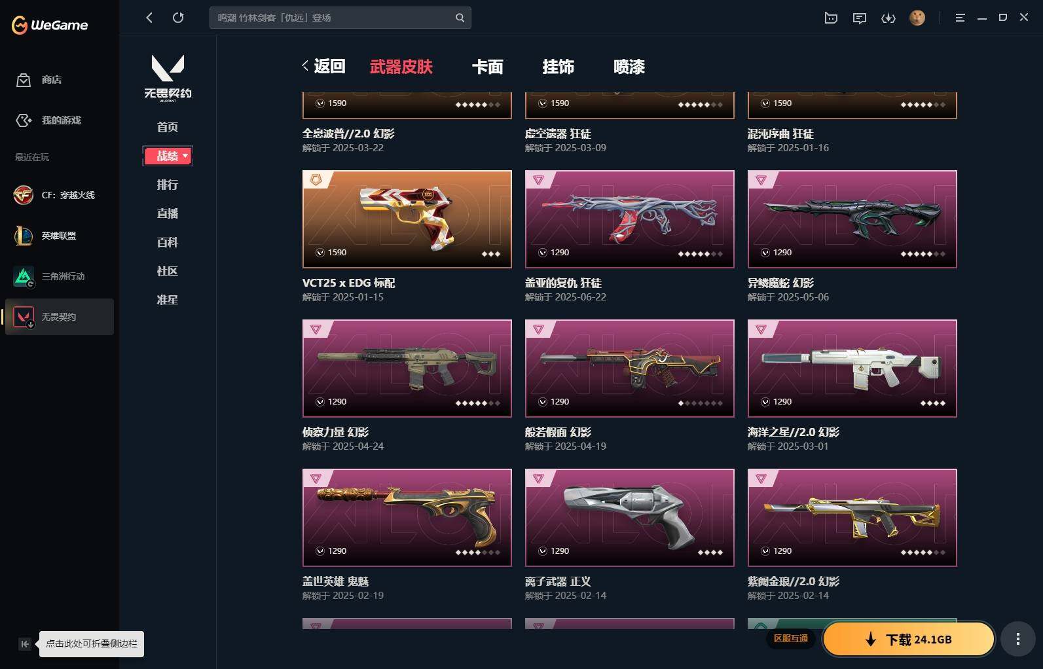The width and height of the screenshot is (1043, 669).
Task: Open the three-dot more options button
Action: click(x=1017, y=639)
